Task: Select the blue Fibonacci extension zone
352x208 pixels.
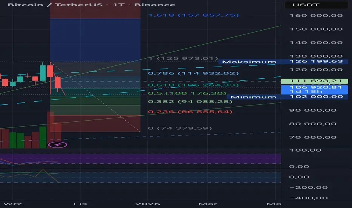Action: [x=95, y=40]
